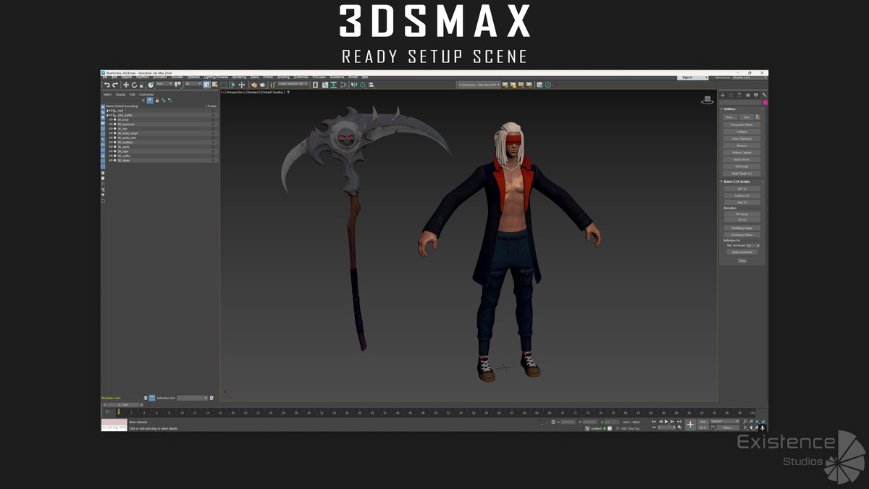
Task: Click the Play animation button
Action: click(666, 422)
